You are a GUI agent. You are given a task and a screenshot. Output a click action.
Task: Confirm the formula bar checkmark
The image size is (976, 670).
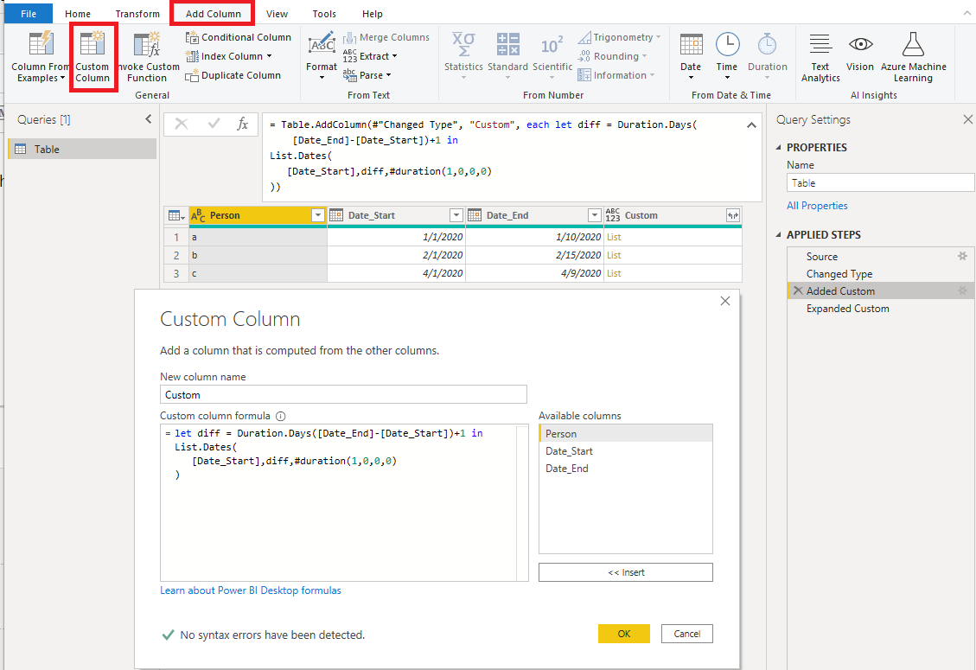coord(214,124)
